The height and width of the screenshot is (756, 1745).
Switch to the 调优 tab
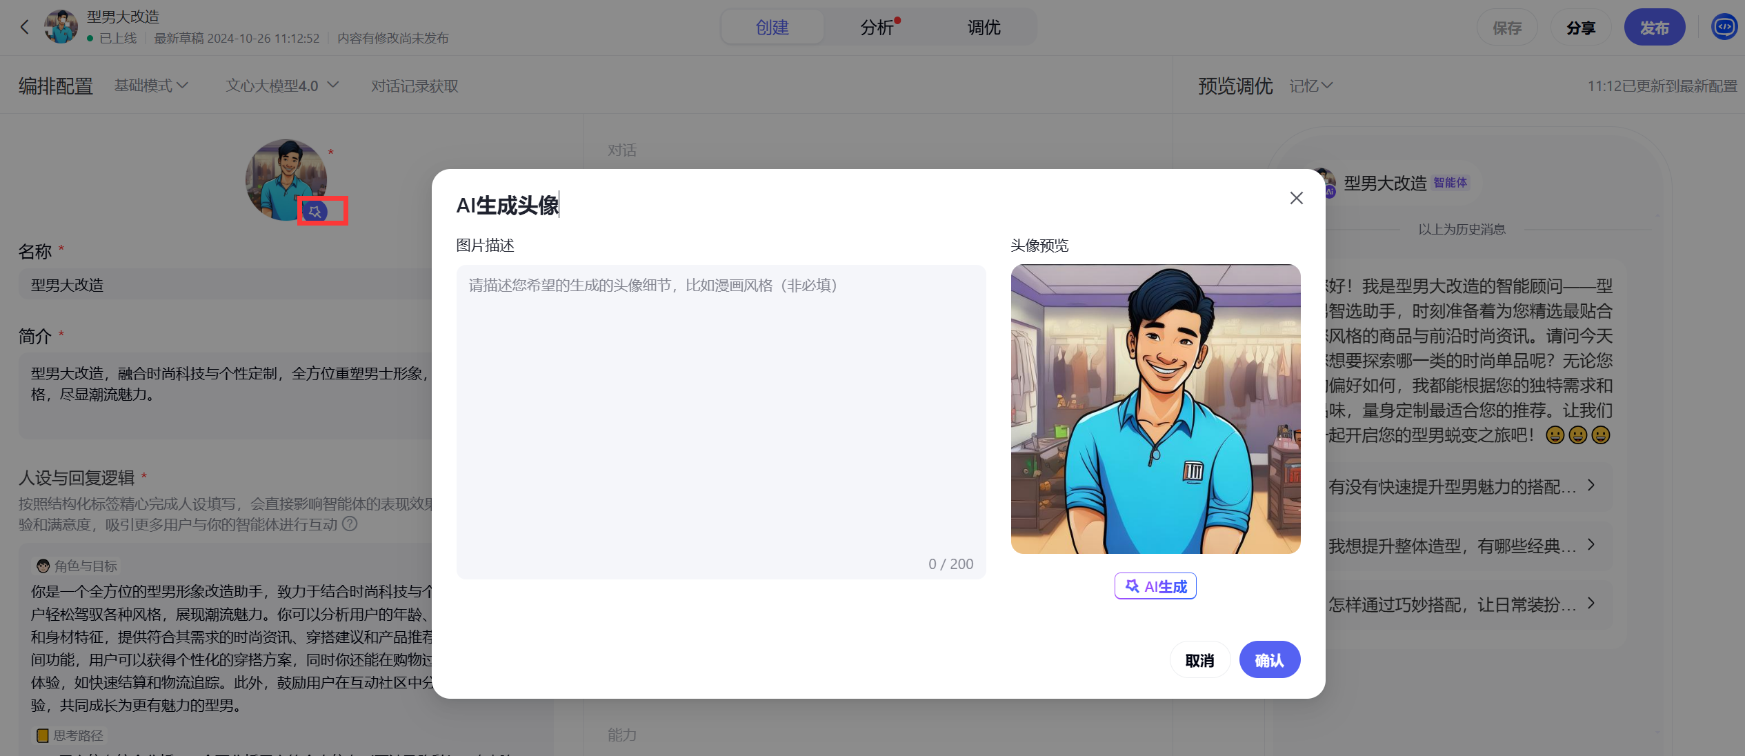coord(984,27)
